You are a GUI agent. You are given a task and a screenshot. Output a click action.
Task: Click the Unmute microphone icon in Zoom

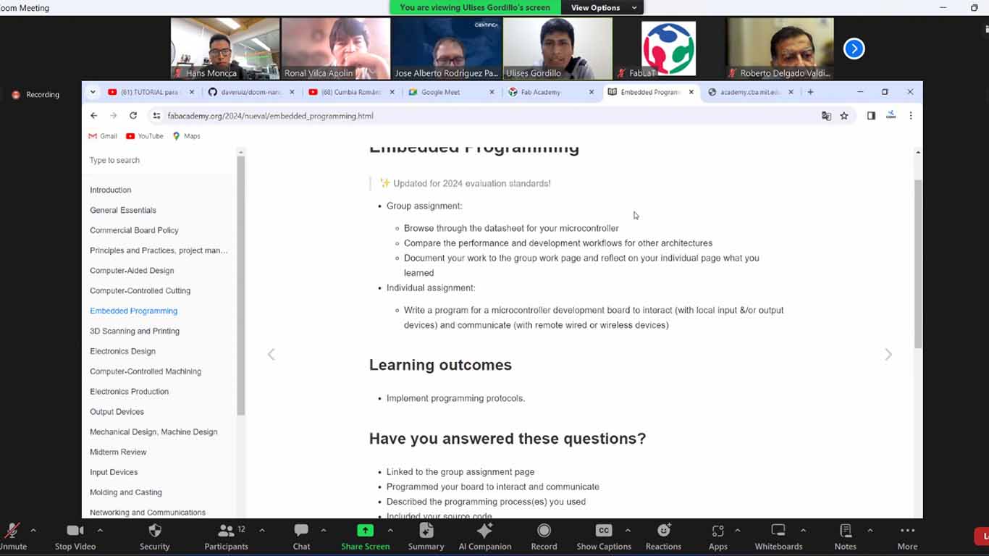tap(11, 531)
